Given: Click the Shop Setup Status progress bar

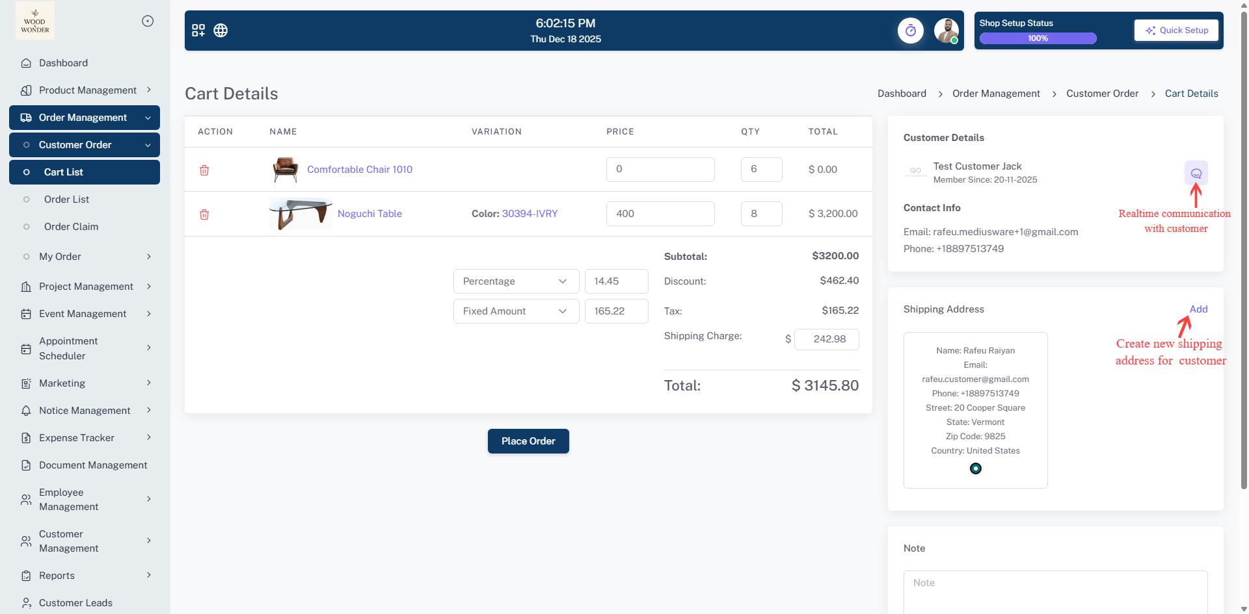Looking at the screenshot, I should click(1038, 38).
